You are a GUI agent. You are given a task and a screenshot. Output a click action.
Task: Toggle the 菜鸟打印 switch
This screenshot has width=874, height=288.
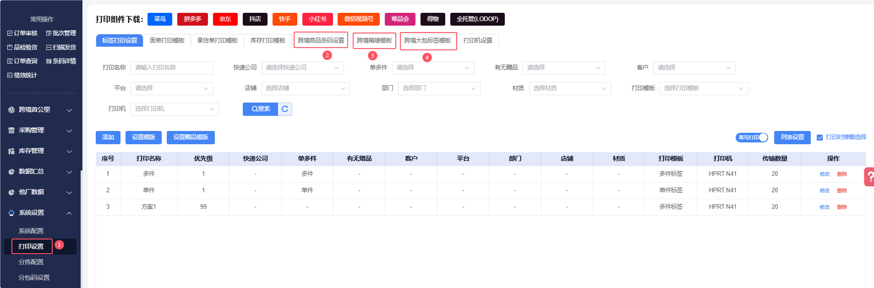pos(752,137)
